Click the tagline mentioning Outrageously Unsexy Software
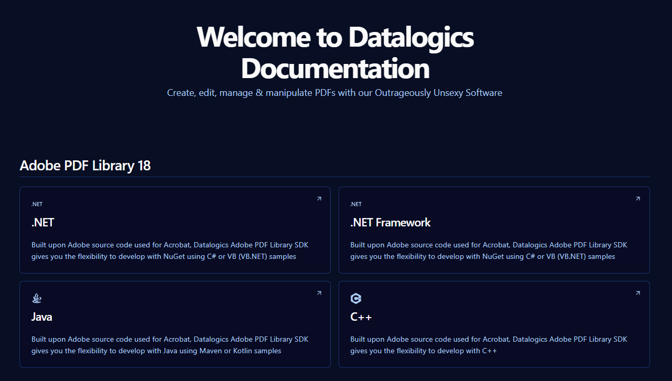Screen dimensions: 672x381 point(334,93)
